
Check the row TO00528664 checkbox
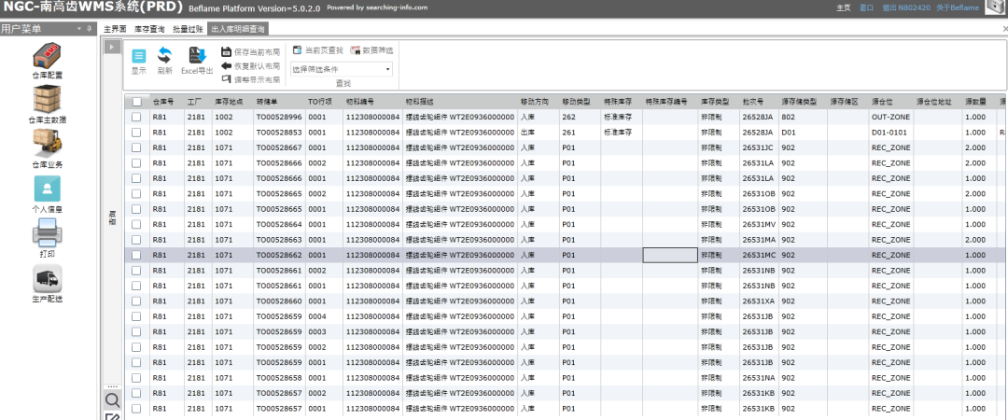pyautogui.click(x=136, y=225)
